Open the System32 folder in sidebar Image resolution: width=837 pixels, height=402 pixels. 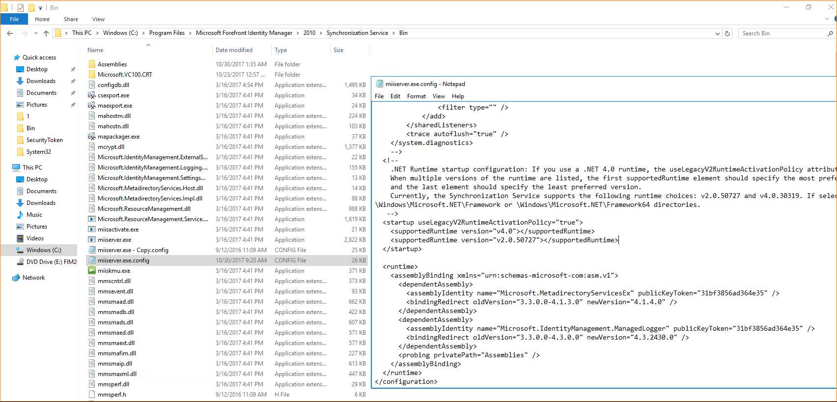coord(38,152)
